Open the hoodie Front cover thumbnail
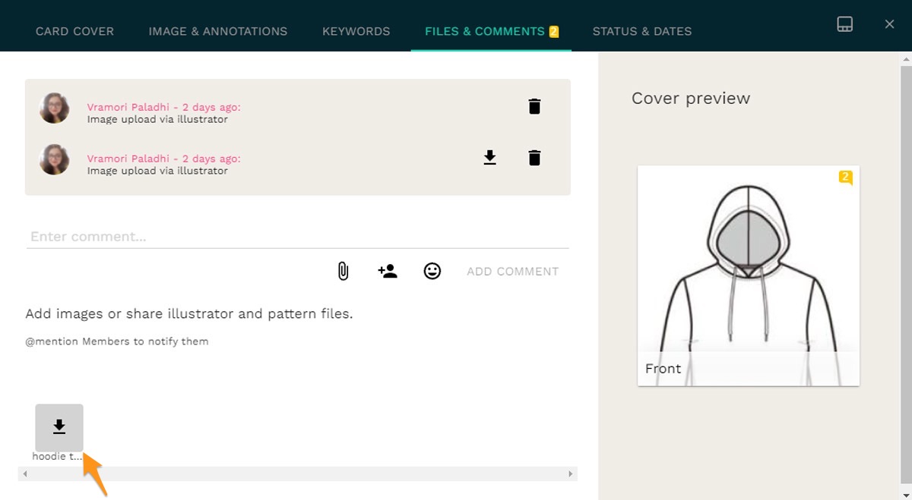The height and width of the screenshot is (500, 912). (749, 275)
